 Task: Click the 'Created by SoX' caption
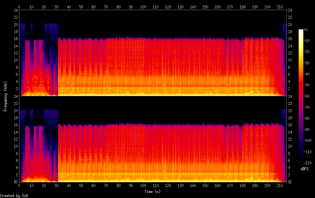tap(14, 196)
